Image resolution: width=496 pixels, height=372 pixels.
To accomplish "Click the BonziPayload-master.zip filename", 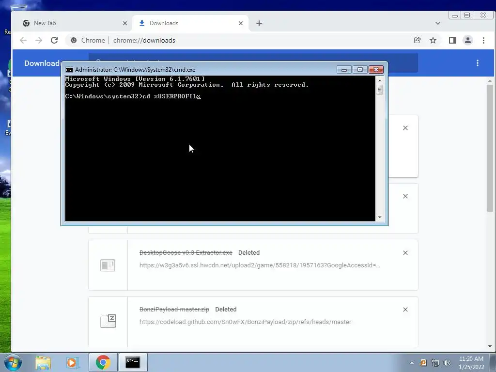I will (174, 310).
